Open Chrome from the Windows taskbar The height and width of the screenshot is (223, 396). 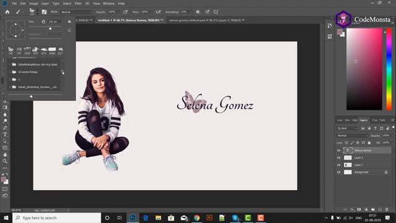[x=197, y=217]
